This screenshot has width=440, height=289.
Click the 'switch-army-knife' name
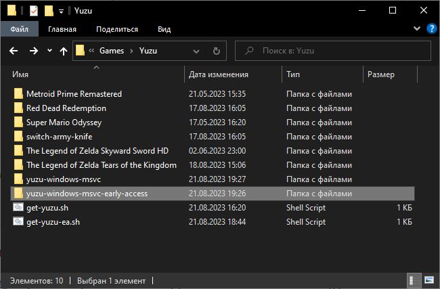click(x=59, y=137)
